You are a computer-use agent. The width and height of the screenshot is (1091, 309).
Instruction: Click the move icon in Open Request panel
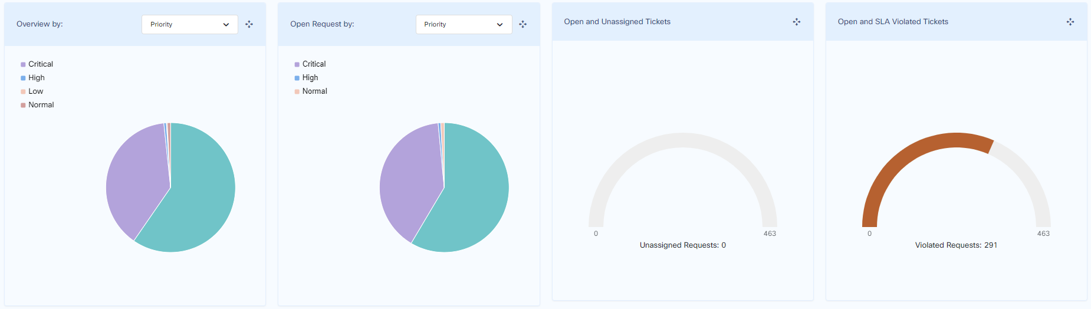point(523,24)
